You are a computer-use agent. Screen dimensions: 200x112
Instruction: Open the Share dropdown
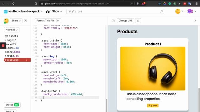(x=16, y=21)
